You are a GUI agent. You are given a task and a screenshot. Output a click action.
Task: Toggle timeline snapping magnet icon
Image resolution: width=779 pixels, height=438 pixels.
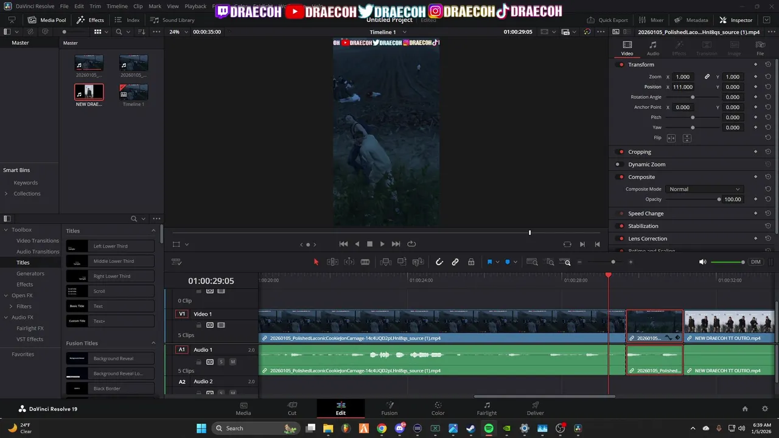pos(439,262)
